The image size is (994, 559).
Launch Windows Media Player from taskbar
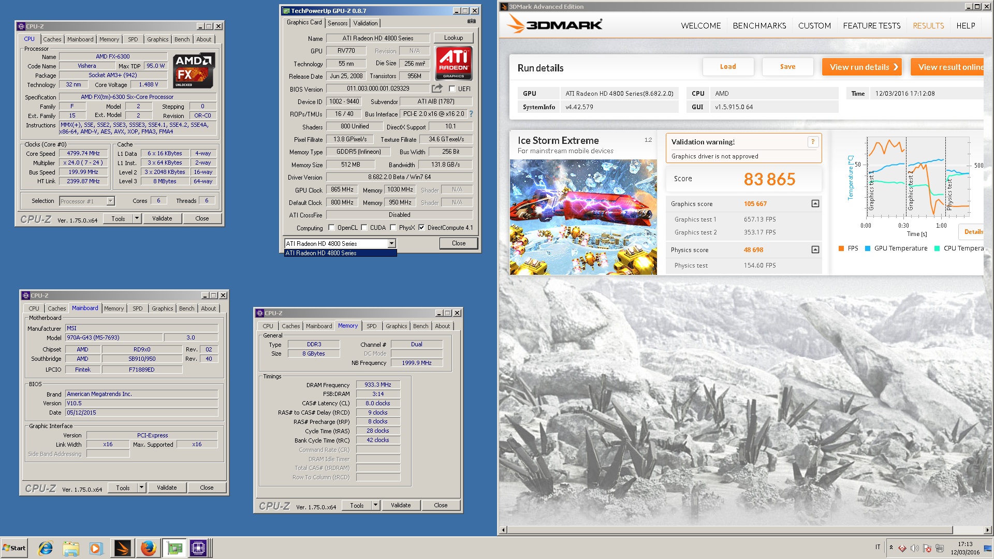[x=96, y=548]
